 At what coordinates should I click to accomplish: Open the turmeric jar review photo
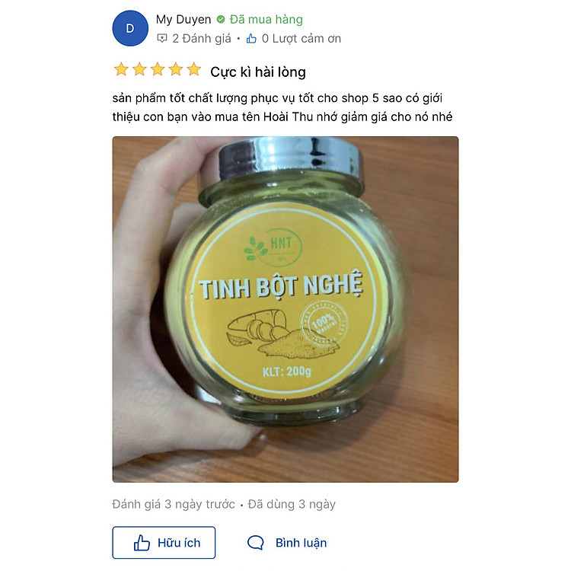click(x=285, y=310)
